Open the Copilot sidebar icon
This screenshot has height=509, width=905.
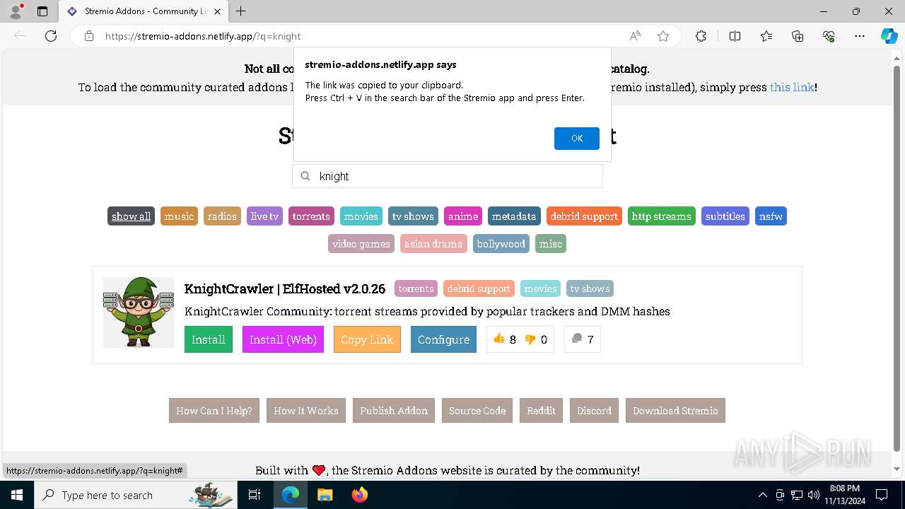[889, 36]
